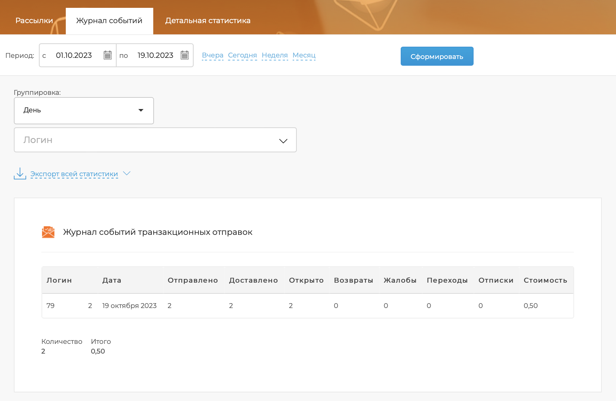Set the period to Месяц
Viewport: 616px width, 401px height.
point(304,55)
